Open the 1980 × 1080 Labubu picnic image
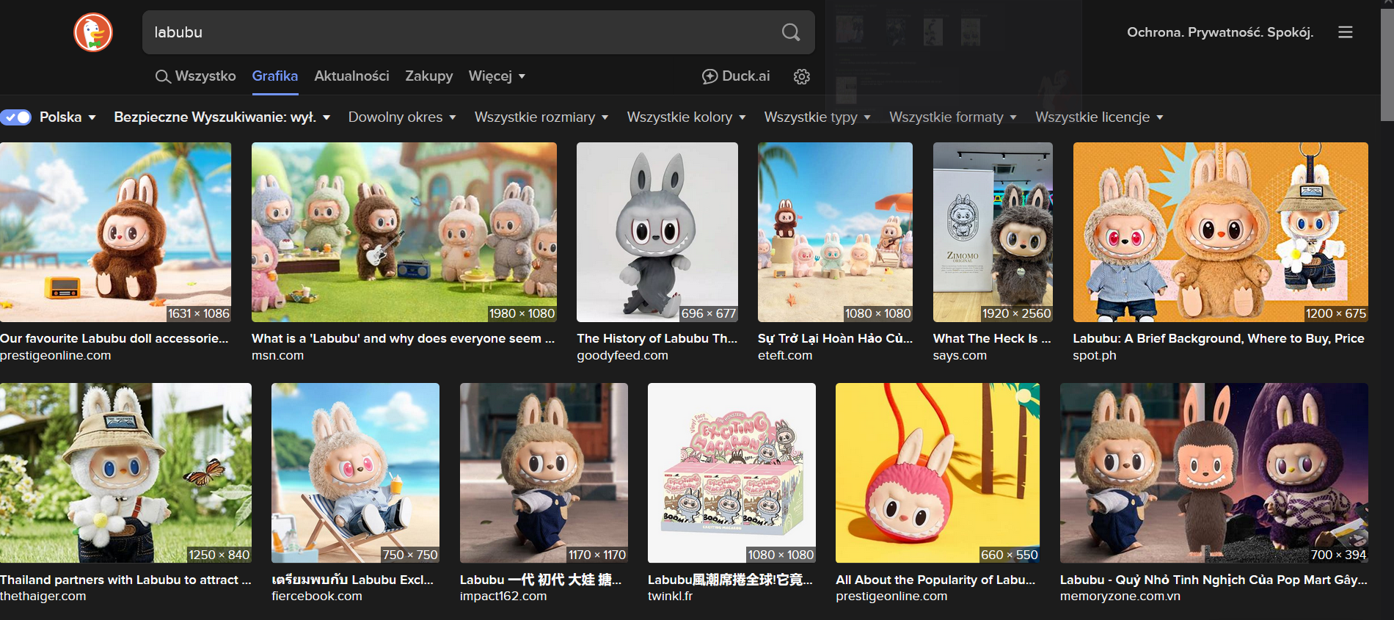This screenshot has height=620, width=1394. click(x=404, y=232)
